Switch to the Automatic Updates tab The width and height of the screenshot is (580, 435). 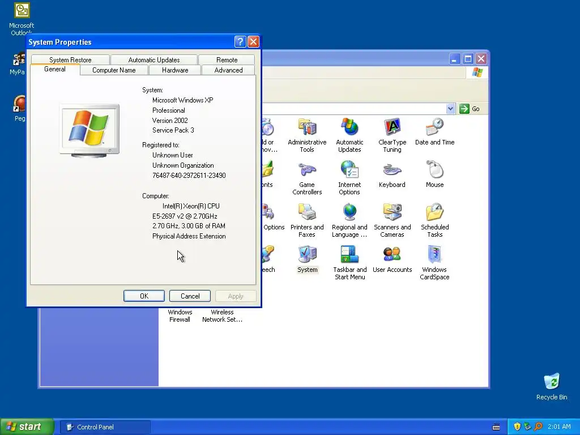click(x=154, y=59)
